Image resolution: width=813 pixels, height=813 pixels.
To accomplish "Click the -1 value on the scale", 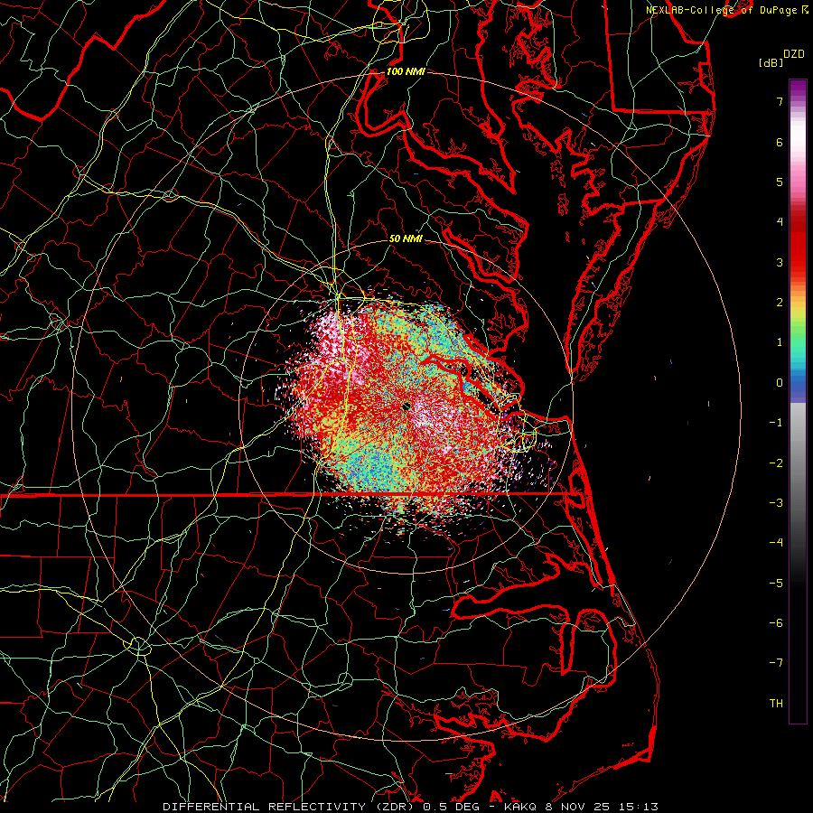I will pyautogui.click(x=776, y=423).
